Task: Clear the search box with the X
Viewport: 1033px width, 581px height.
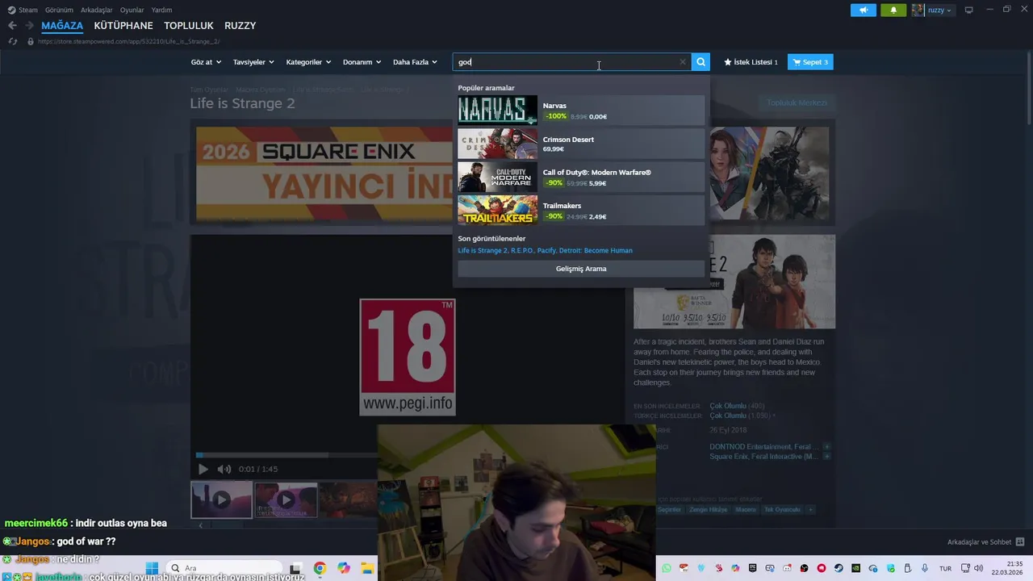Action: tap(683, 62)
